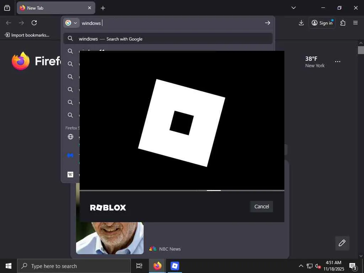Switch to Roblox taskbar icon
This screenshot has width=364, height=273.
tap(175, 266)
